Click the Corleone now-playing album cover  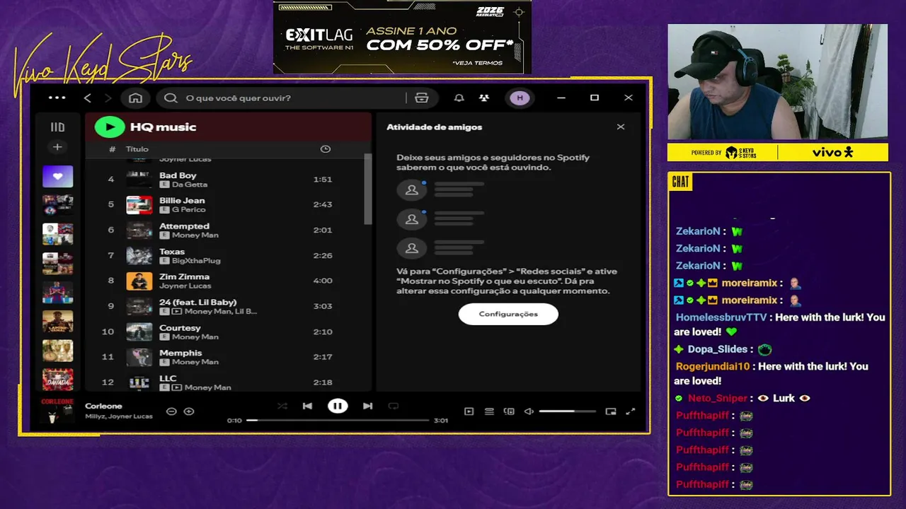coord(57,411)
